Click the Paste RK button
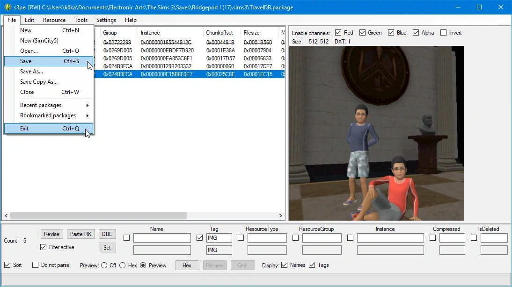512x287 pixels. (x=80, y=234)
